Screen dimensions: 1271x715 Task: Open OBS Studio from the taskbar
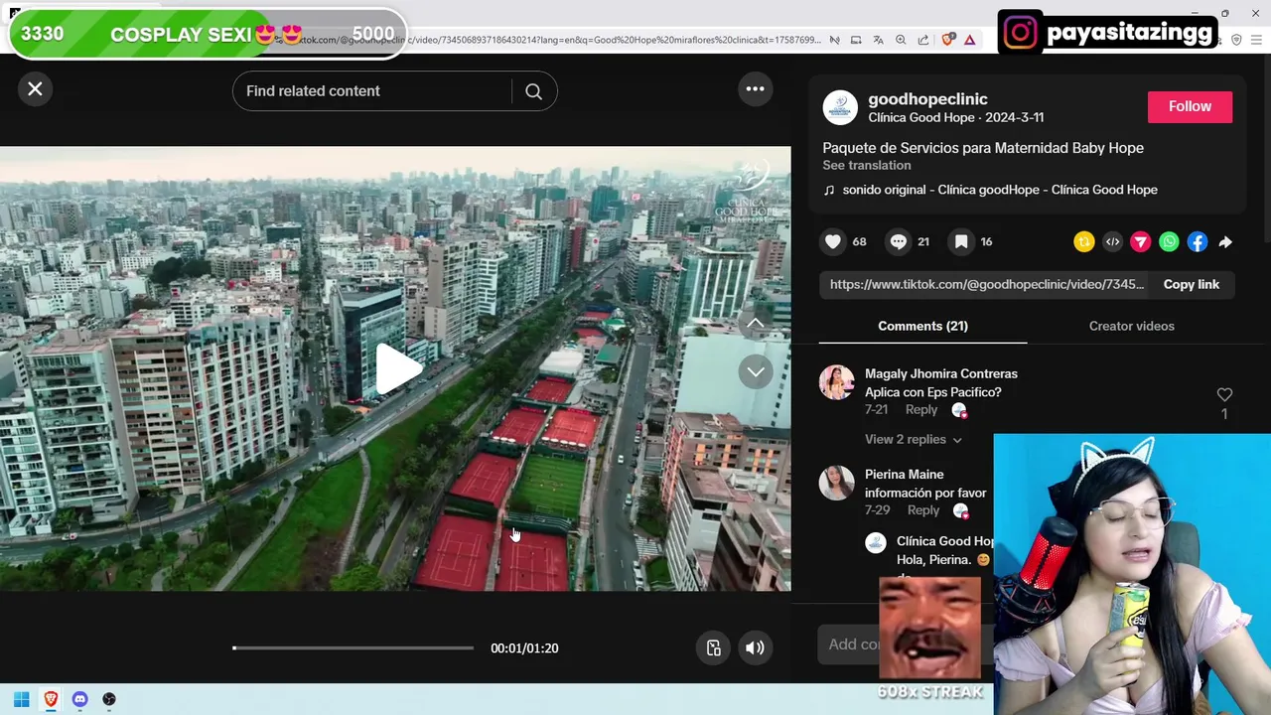coord(109,699)
